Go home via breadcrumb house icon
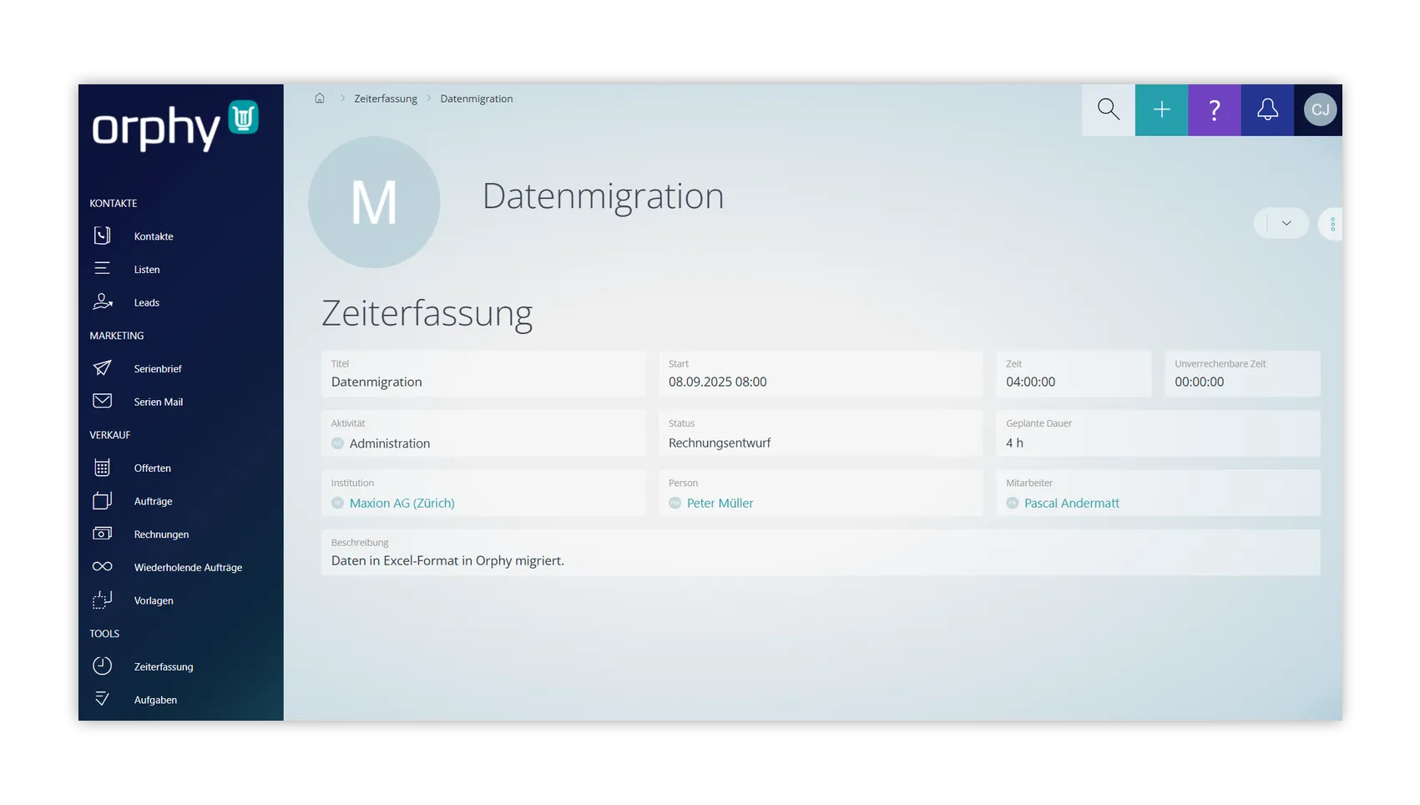The image size is (1420, 805). click(320, 99)
